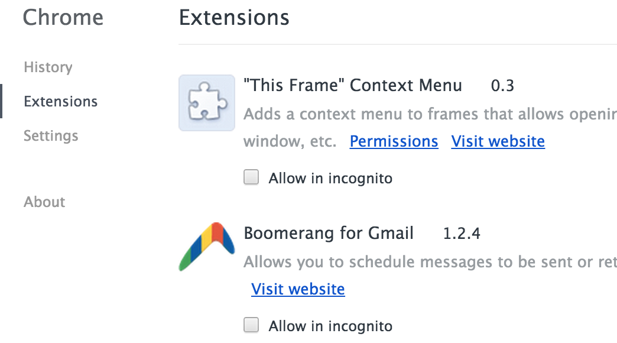Click the Chrome heading in the sidebar
The height and width of the screenshot is (343, 617).
point(63,17)
